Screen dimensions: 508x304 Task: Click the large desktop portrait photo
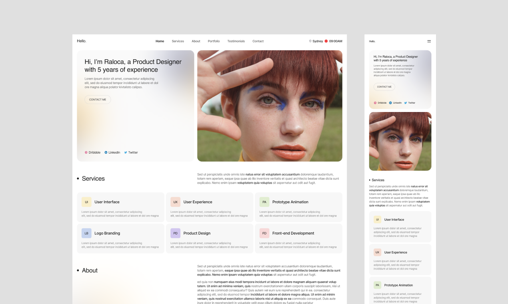coord(270,106)
